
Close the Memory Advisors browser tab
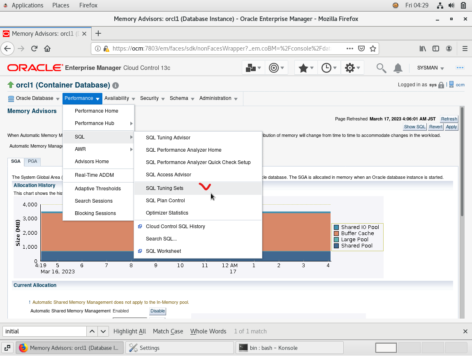click(x=84, y=34)
